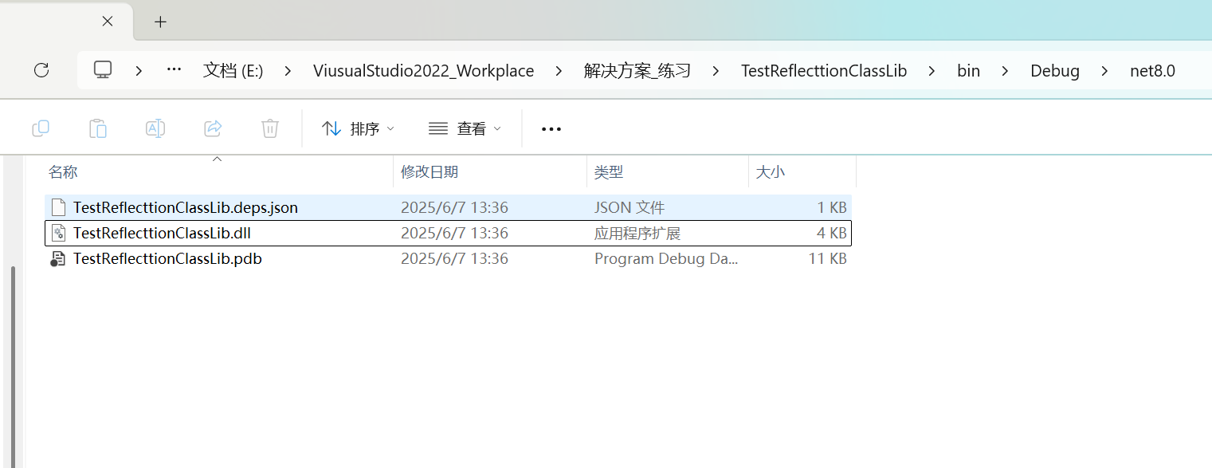Expand the chevron after the Debug folder
Screen dimensions: 1212x468
pos(1104,70)
